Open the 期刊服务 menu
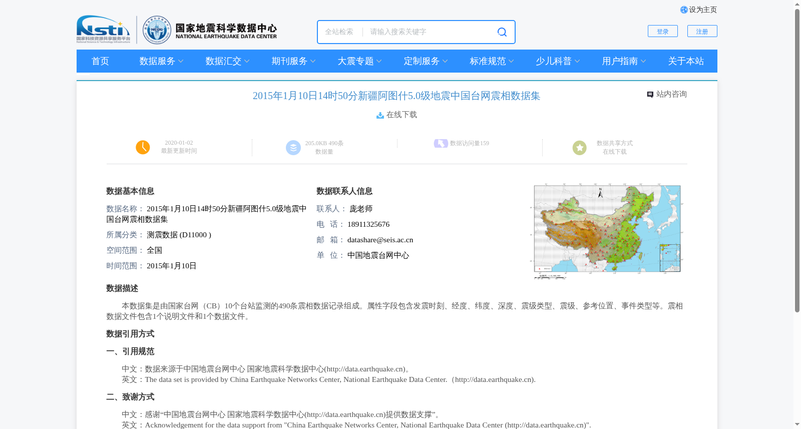Viewport: 801px width, 429px height. 289,61
